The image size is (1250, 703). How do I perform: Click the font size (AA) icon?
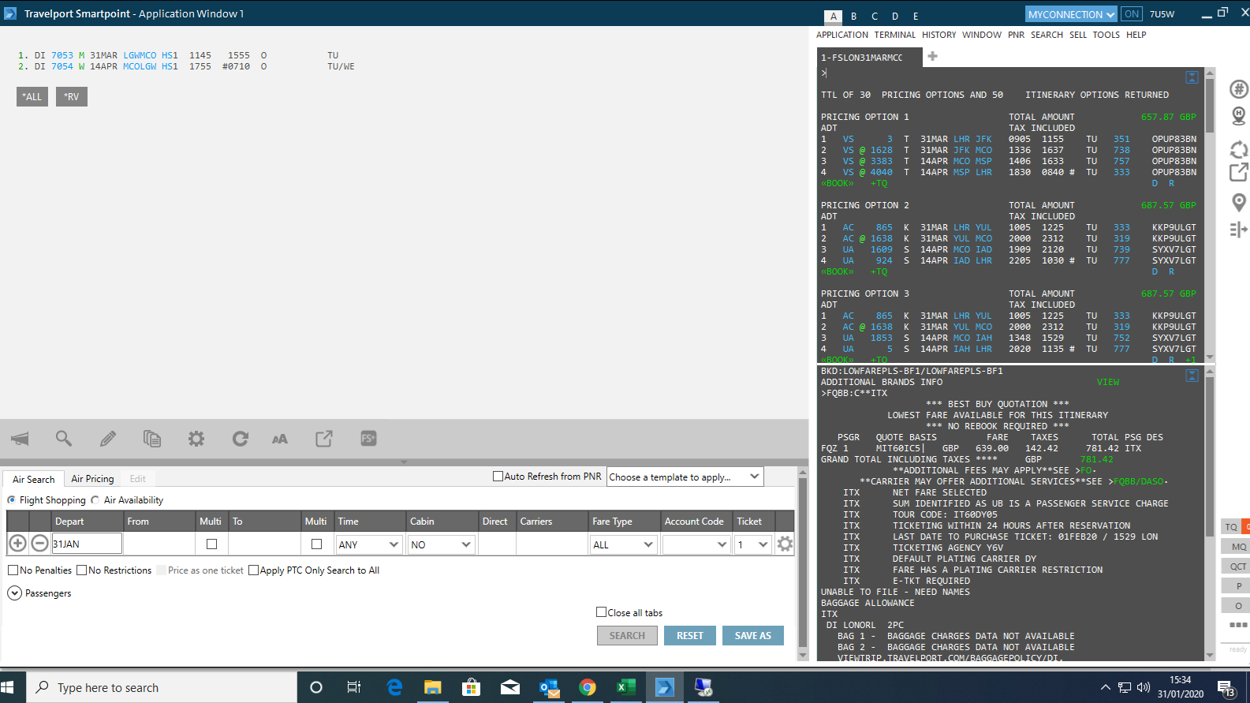280,439
